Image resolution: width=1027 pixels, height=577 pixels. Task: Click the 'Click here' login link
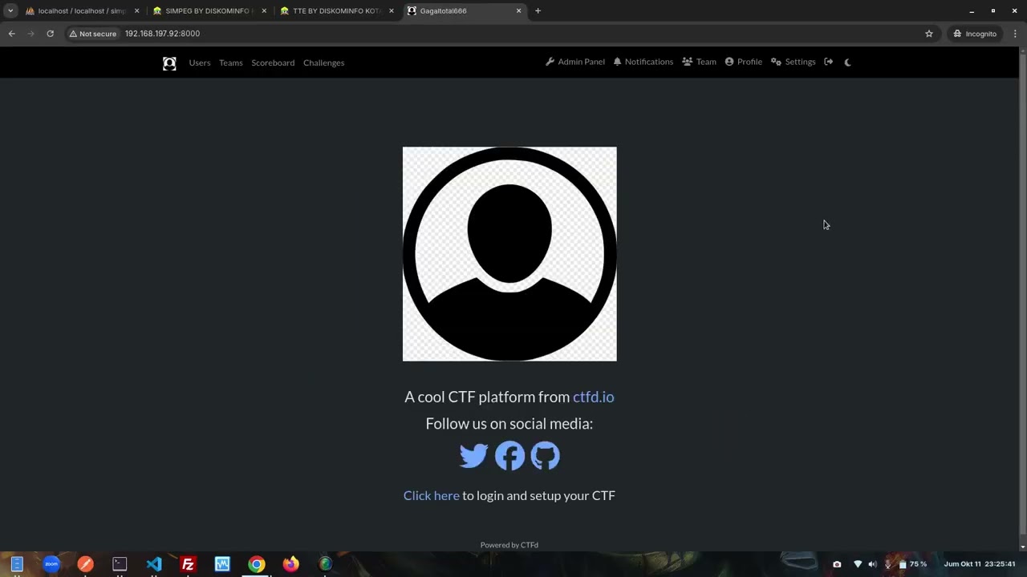coord(431,495)
